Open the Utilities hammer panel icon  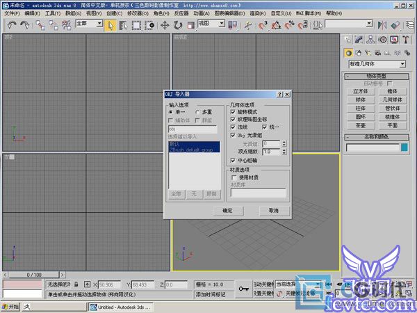tap(406, 40)
